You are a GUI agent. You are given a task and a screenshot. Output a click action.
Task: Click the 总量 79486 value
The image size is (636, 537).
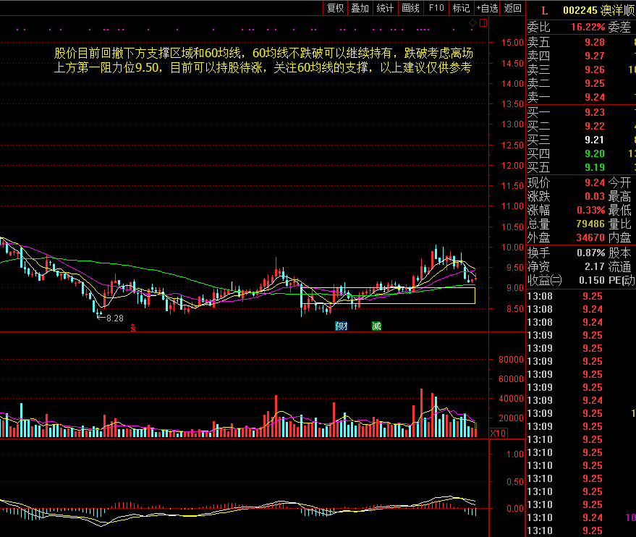[590, 224]
